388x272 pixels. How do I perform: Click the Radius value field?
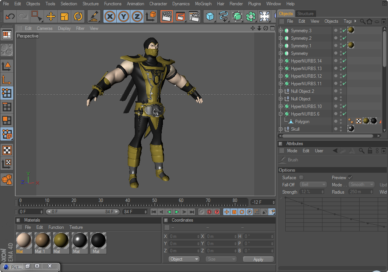coord(361,192)
